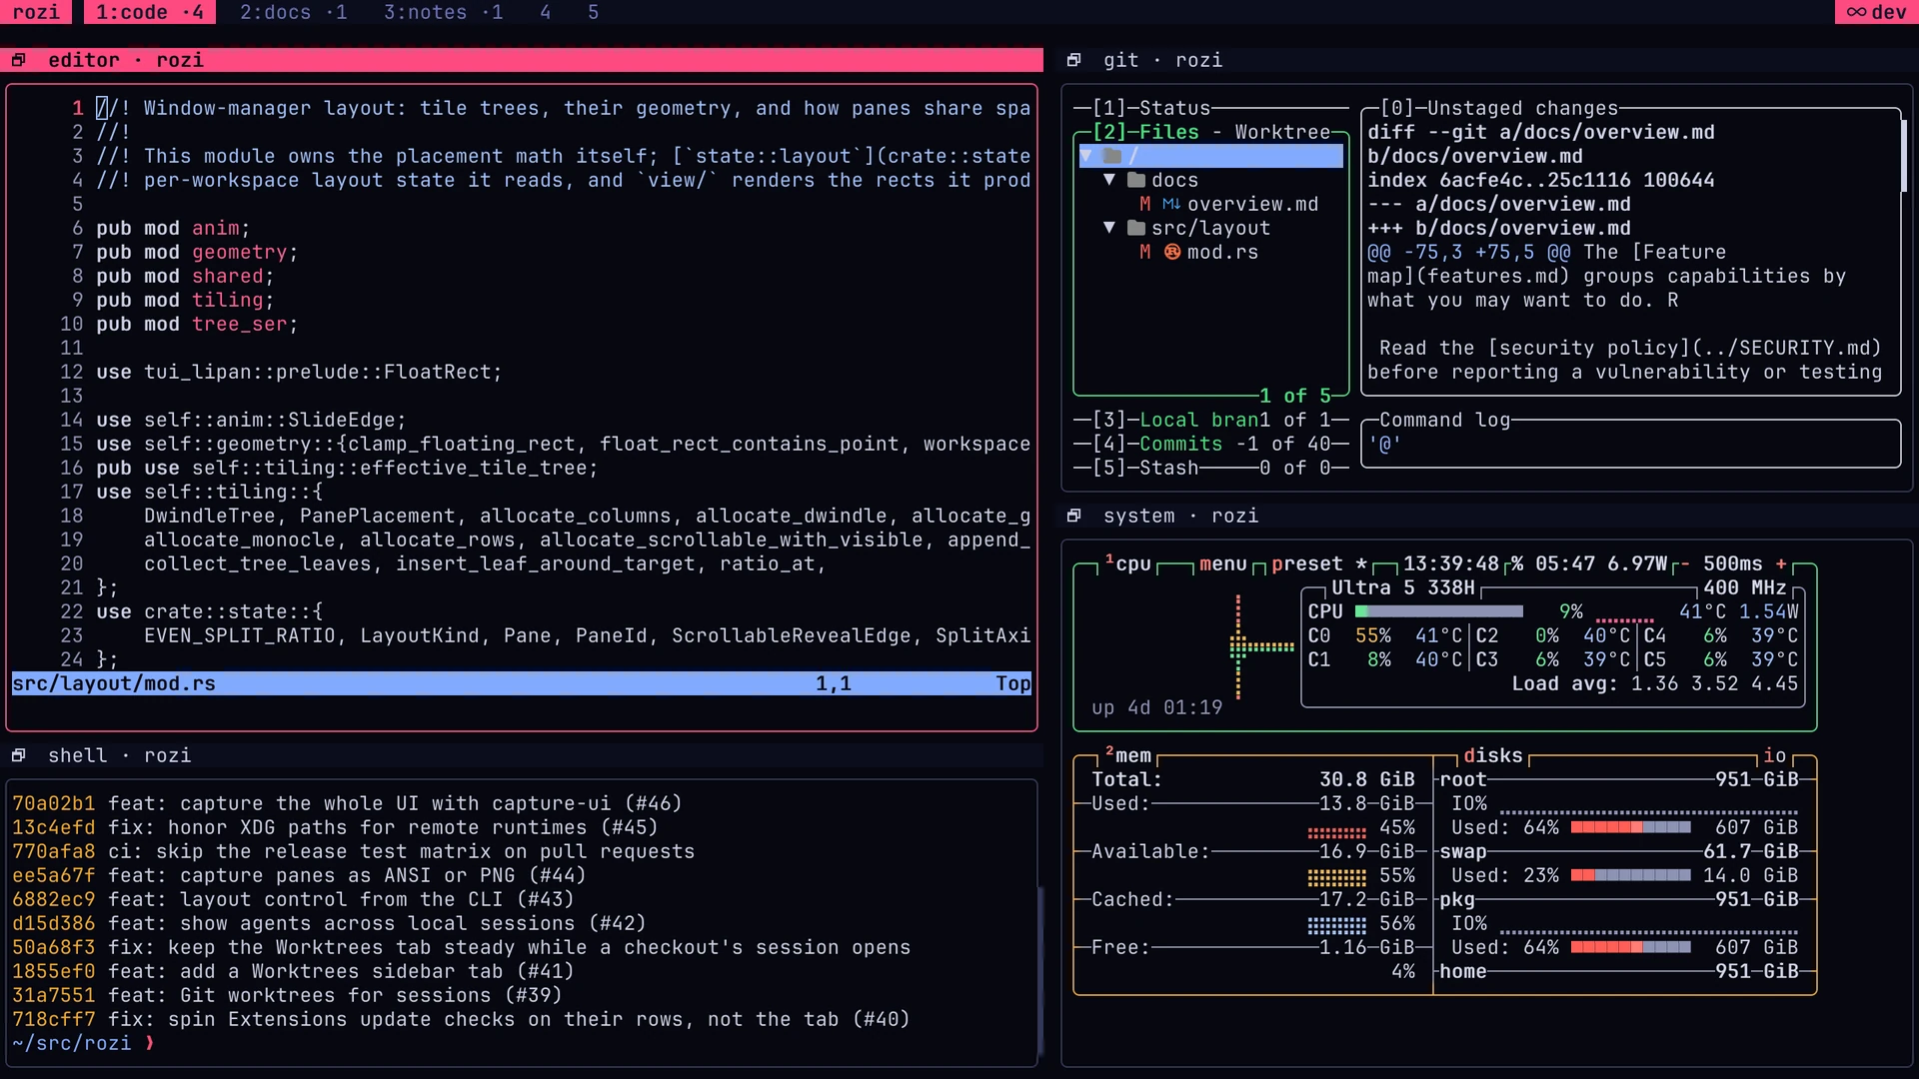The image size is (1919, 1079).
Task: Click the minus to decrease the 500ms interval
Action: pos(1685,563)
